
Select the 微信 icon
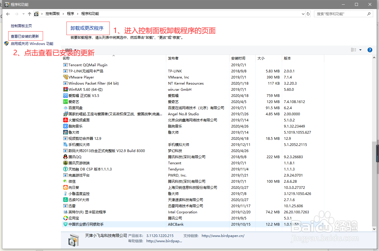(x=66, y=182)
